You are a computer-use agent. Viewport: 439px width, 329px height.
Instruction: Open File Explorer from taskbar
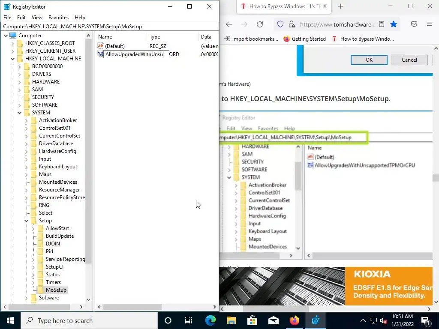pos(231,320)
